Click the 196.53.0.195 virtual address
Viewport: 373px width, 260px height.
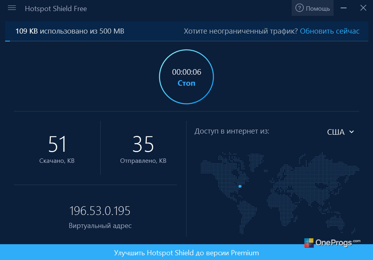100,211
